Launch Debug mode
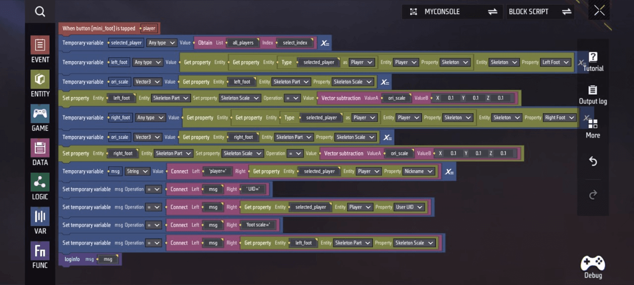The image size is (634, 285). (x=593, y=267)
